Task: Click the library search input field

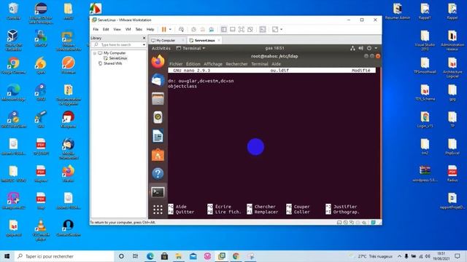Action: coord(118,44)
